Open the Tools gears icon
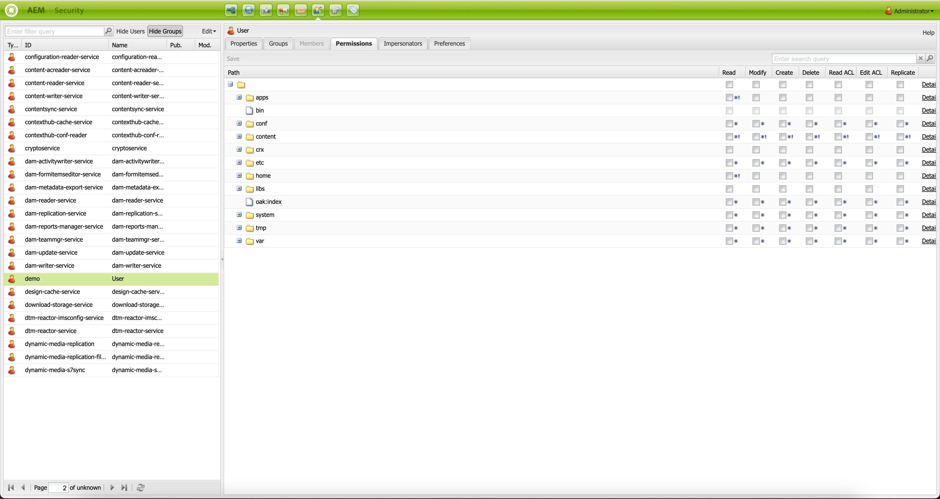This screenshot has width=940, height=499. (335, 10)
